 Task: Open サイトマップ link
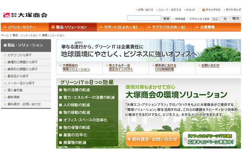(233, 10)
